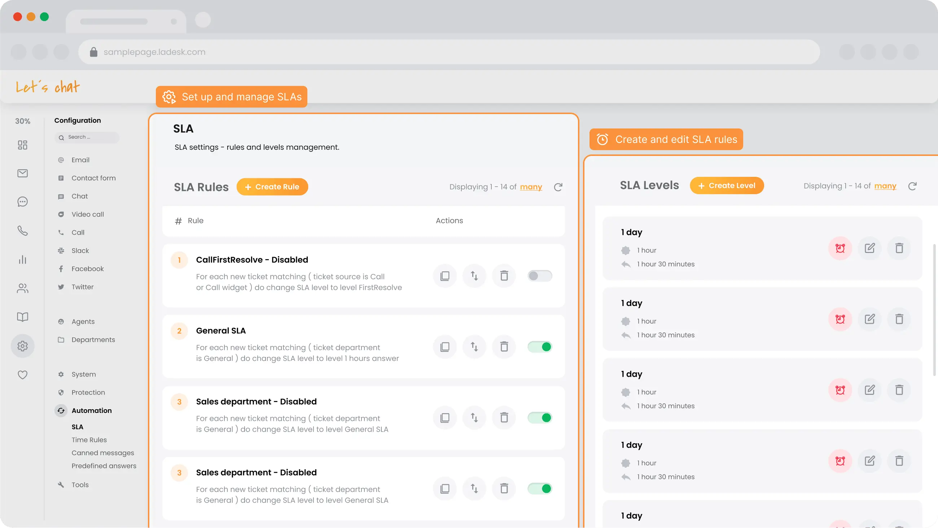This screenshot has height=528, width=938.
Task: Click the 30% progress indicator
Action: click(23, 121)
